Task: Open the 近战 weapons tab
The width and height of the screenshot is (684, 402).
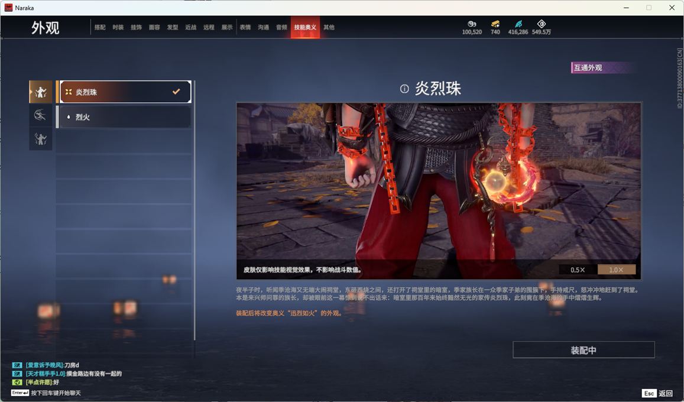Action: pos(190,27)
